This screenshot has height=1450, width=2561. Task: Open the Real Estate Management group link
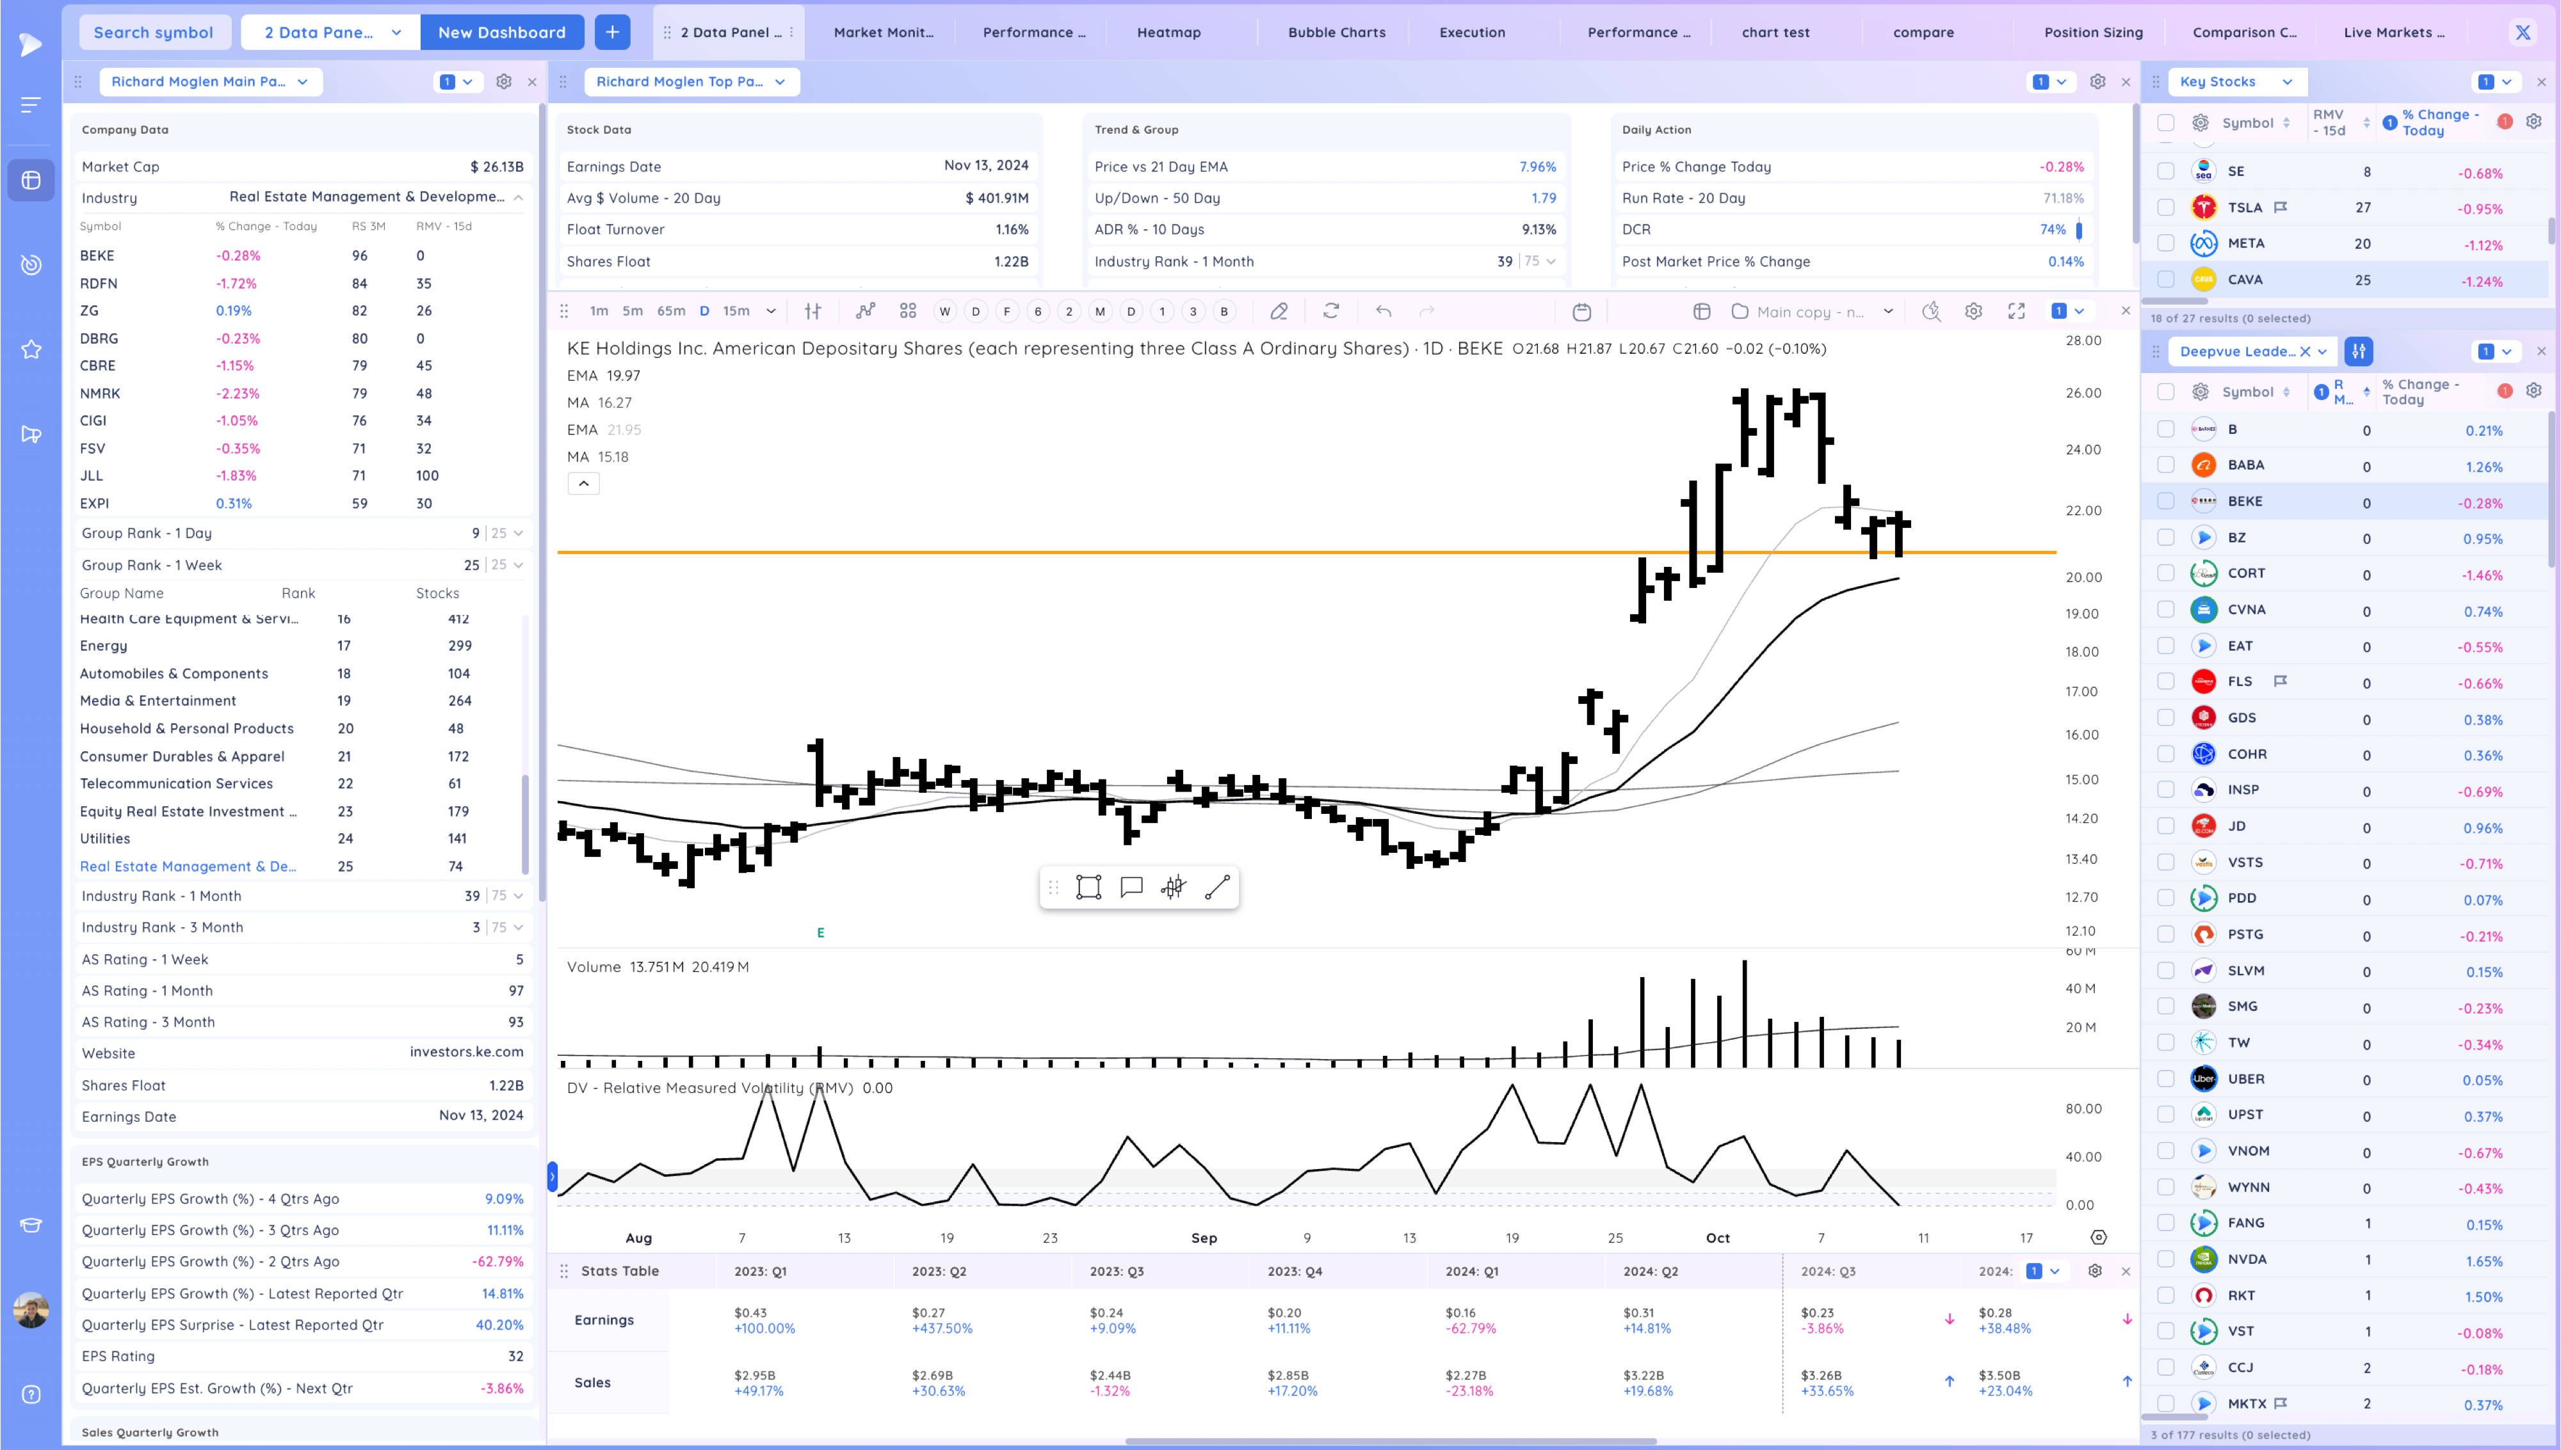[x=187, y=866]
